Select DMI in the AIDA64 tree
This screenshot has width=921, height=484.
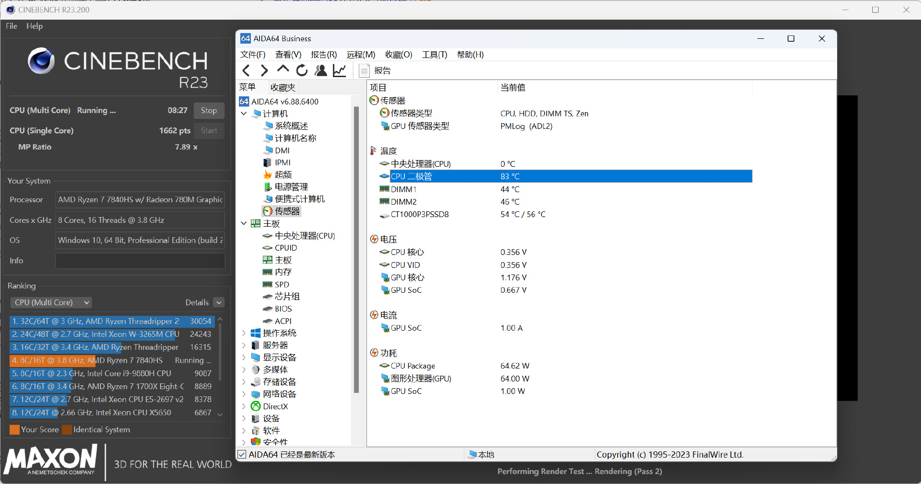pyautogui.click(x=277, y=150)
